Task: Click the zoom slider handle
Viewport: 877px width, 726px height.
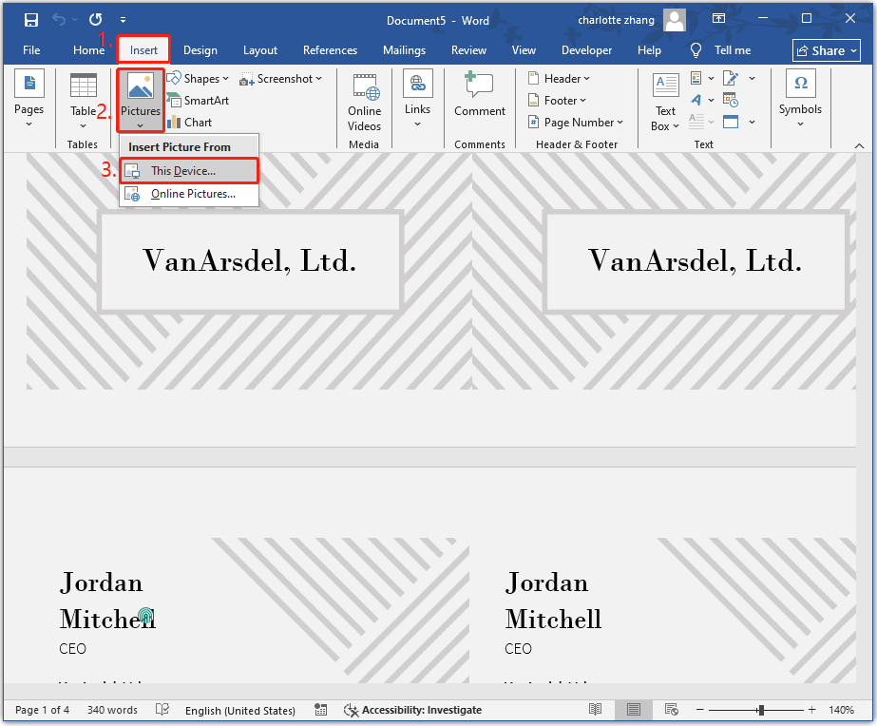Action: tap(761, 710)
